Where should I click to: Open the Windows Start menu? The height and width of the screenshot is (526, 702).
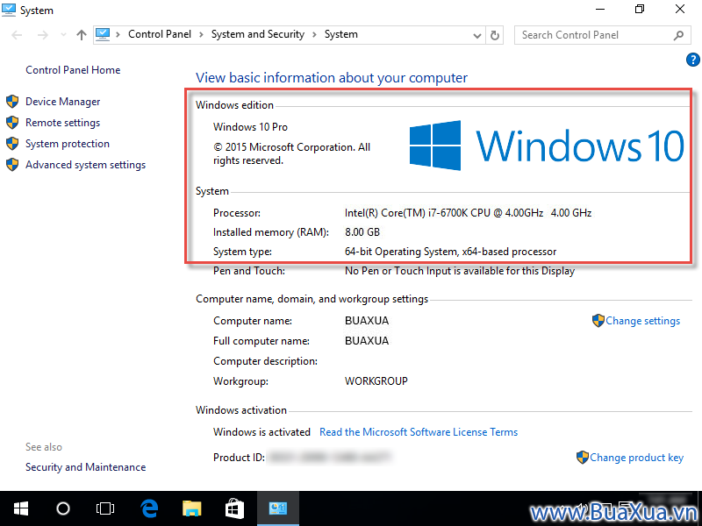[20, 508]
